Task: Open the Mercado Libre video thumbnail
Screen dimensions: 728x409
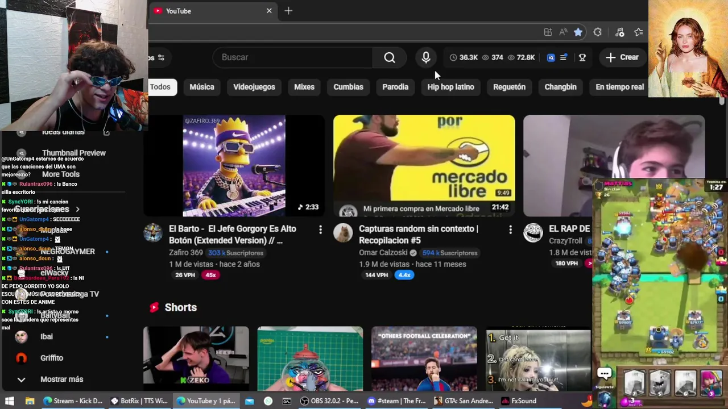Action: click(x=424, y=166)
